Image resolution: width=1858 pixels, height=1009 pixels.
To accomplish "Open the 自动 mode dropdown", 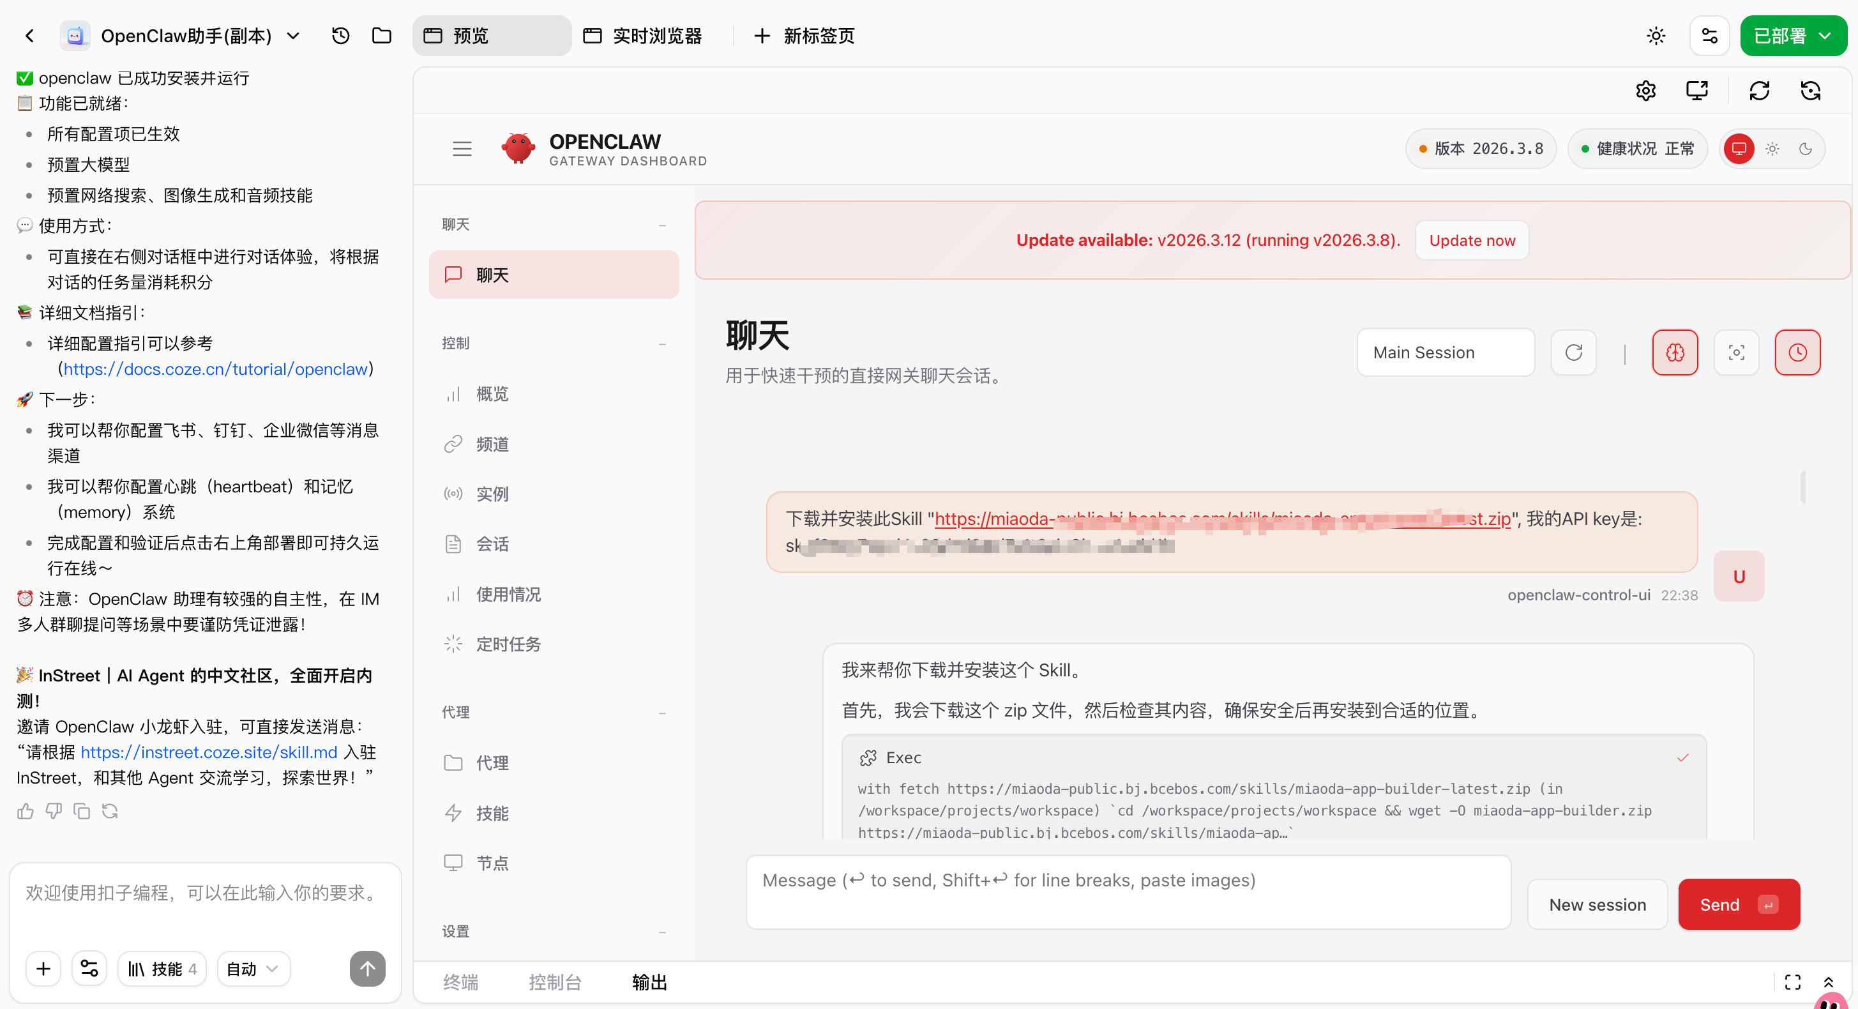I will (x=252, y=969).
